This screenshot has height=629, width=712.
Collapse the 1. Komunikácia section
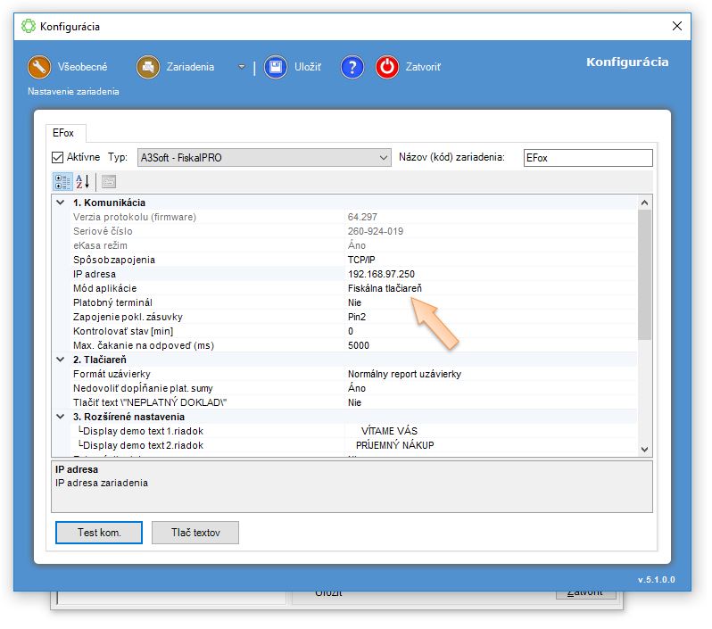click(60, 203)
